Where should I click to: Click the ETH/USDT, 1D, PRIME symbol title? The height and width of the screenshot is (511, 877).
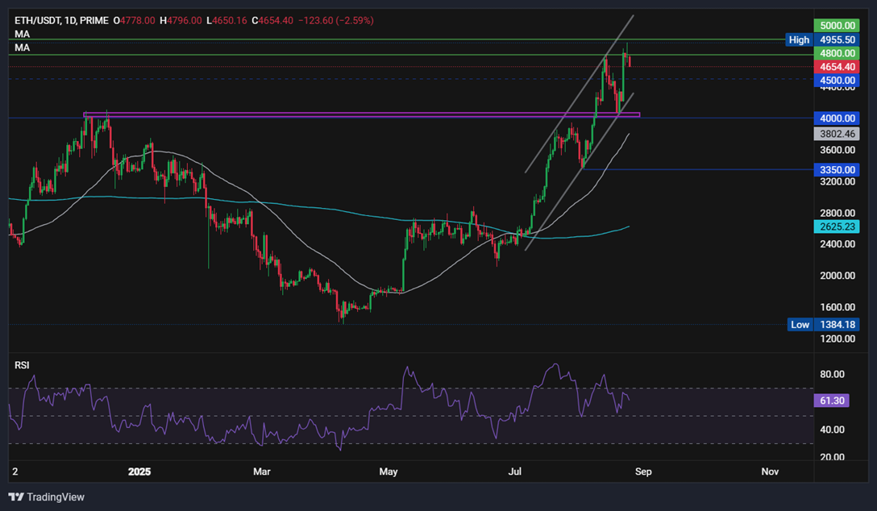(61, 21)
